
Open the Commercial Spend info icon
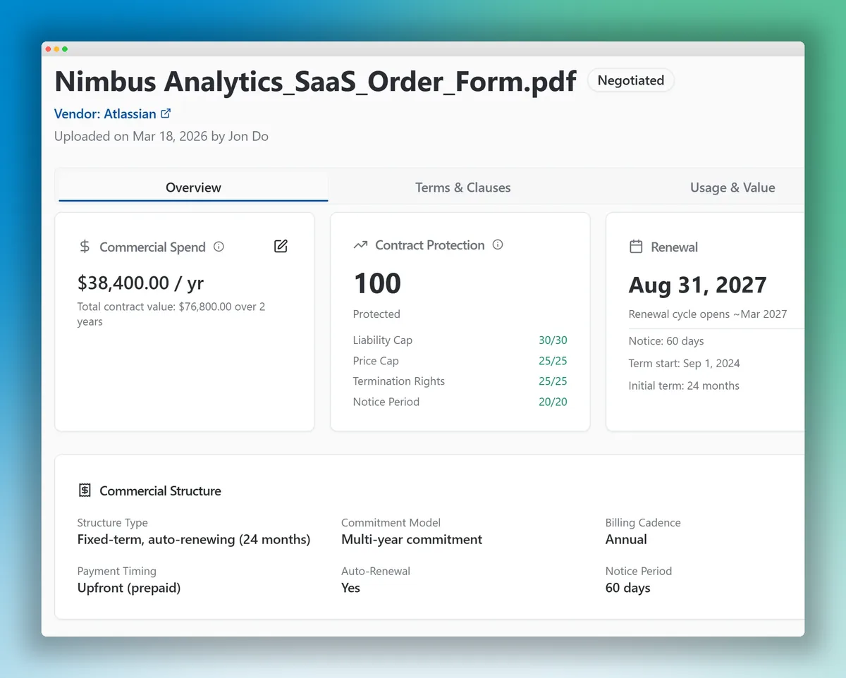click(219, 247)
